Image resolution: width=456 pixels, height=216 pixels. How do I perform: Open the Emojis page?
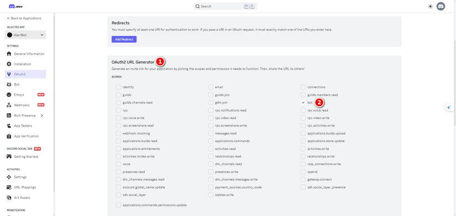pyautogui.click(x=25, y=95)
